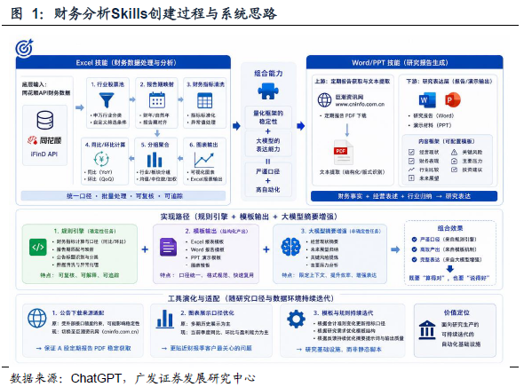
Task: Click the 定期报告 PDF 下载 bullet
Action: tap(343, 115)
